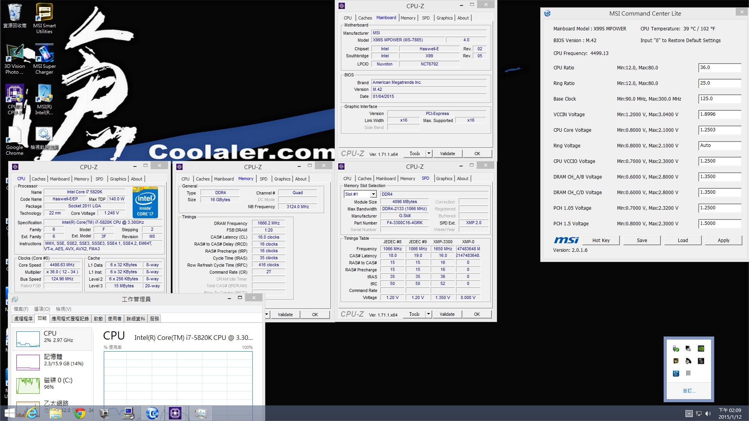749x421 pixels.
Task: Open the 3D Vision Photo shortcut
Action: tap(15, 59)
